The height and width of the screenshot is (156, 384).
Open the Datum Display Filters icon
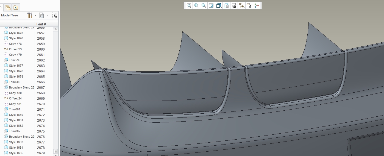tap(242, 5)
